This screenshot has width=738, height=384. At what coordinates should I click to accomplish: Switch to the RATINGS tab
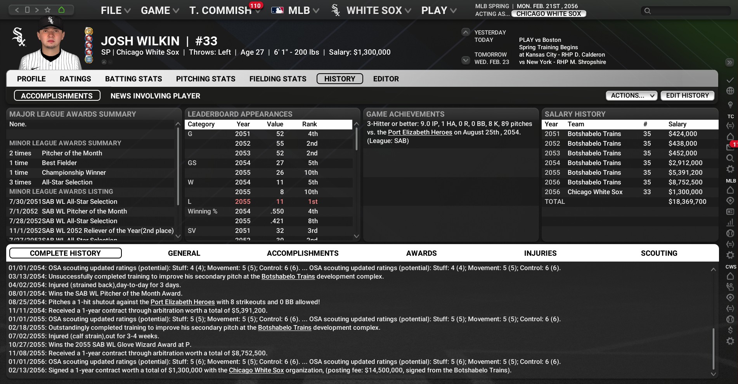click(x=75, y=79)
